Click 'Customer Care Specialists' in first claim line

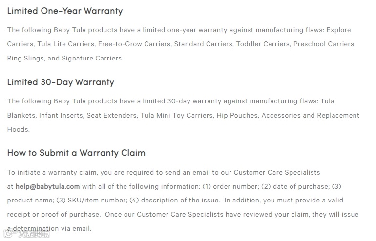pyautogui.click(x=277, y=173)
